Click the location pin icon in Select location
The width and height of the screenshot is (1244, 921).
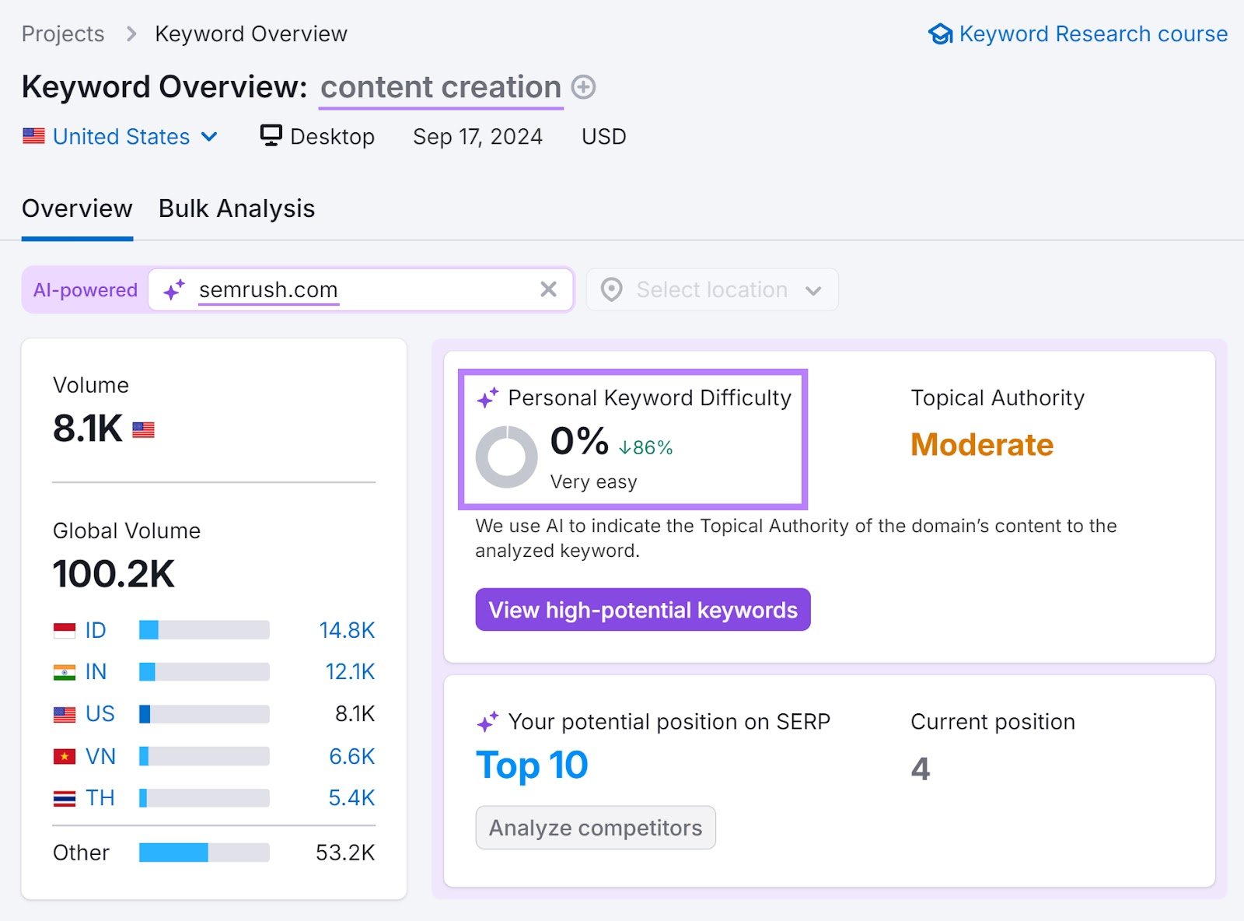(612, 289)
